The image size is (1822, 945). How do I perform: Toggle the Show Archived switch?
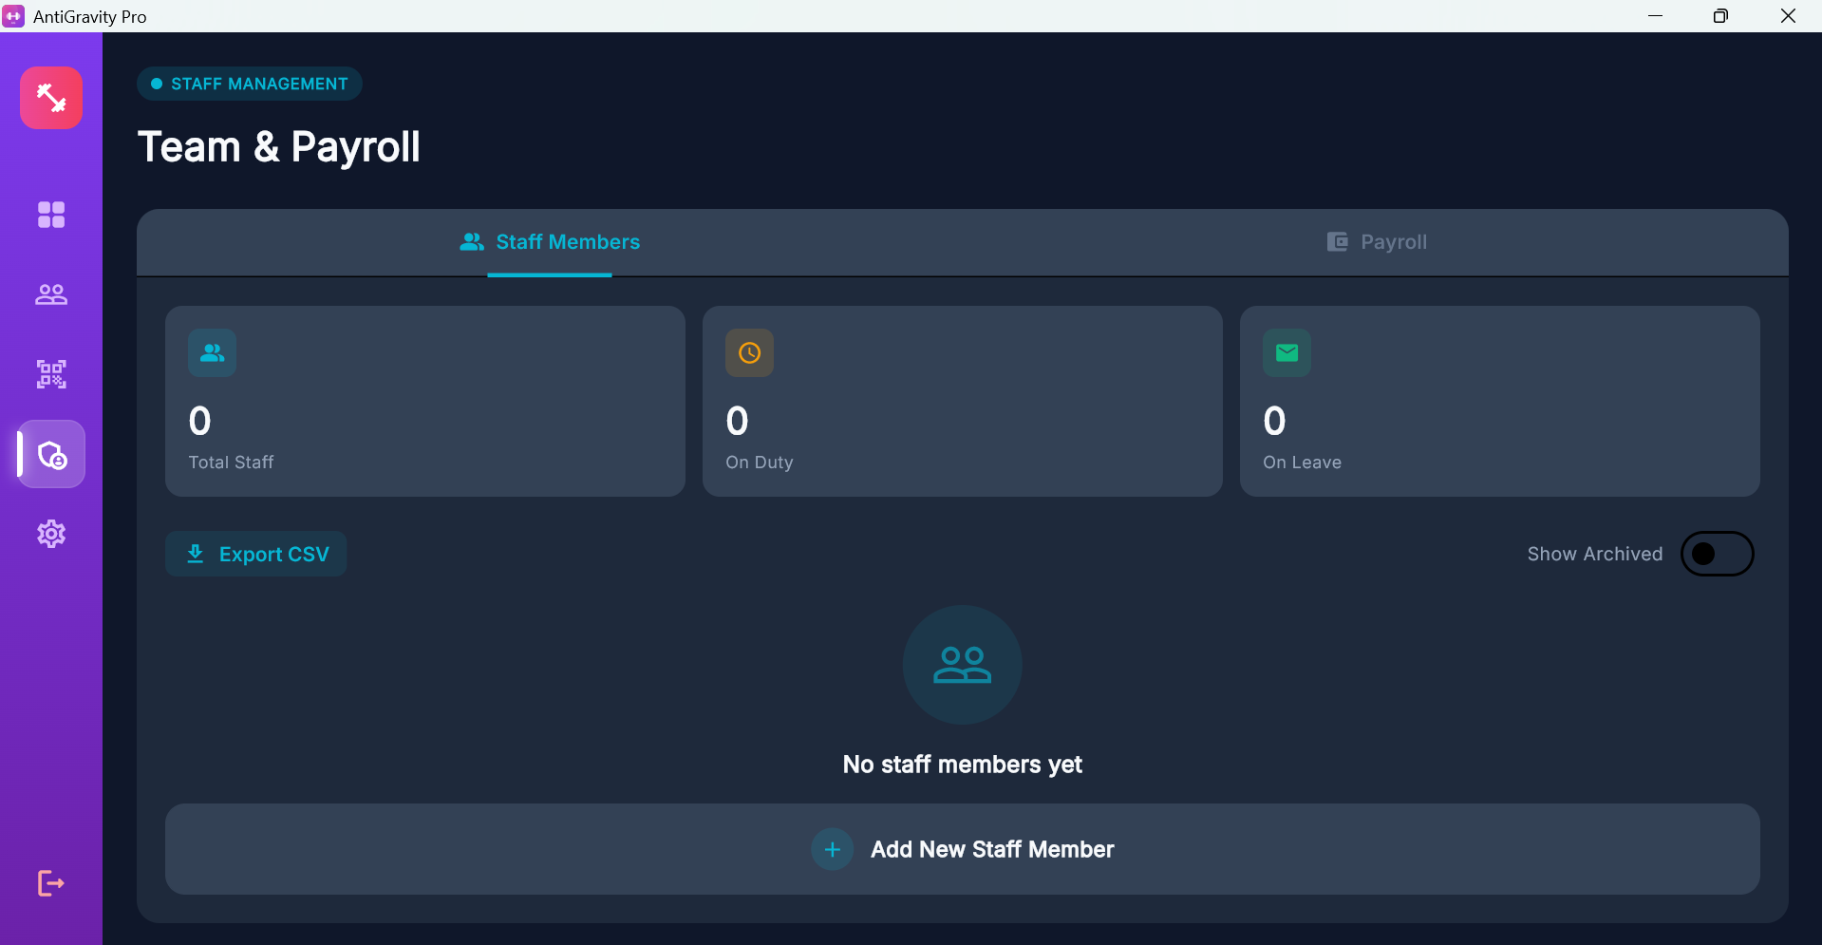(1717, 554)
